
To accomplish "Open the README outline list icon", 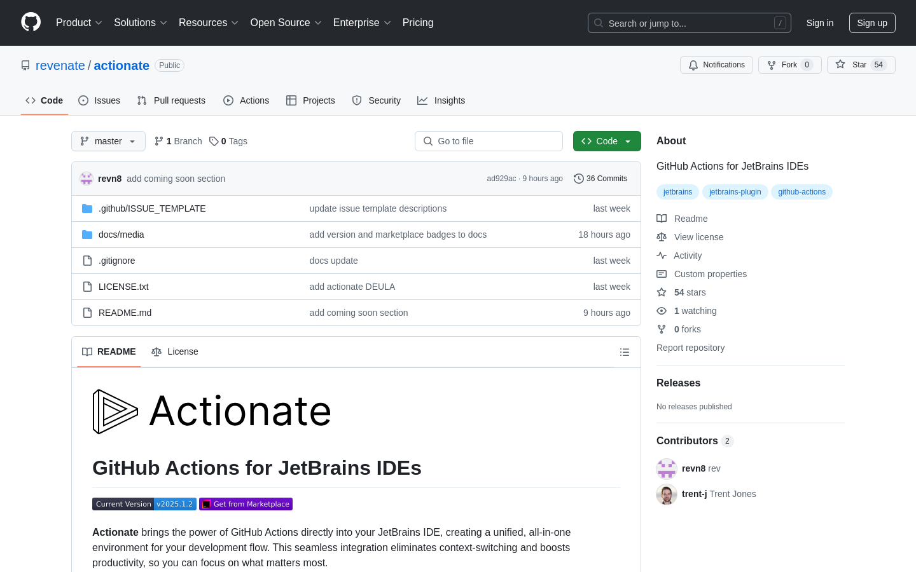I will 625,352.
